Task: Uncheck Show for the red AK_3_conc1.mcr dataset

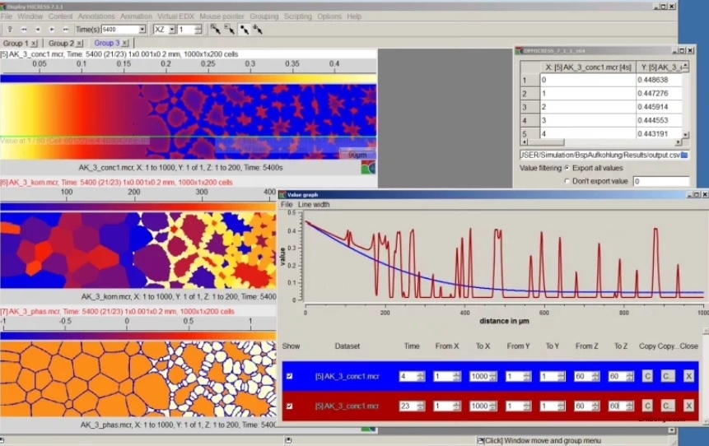Action: coord(288,406)
